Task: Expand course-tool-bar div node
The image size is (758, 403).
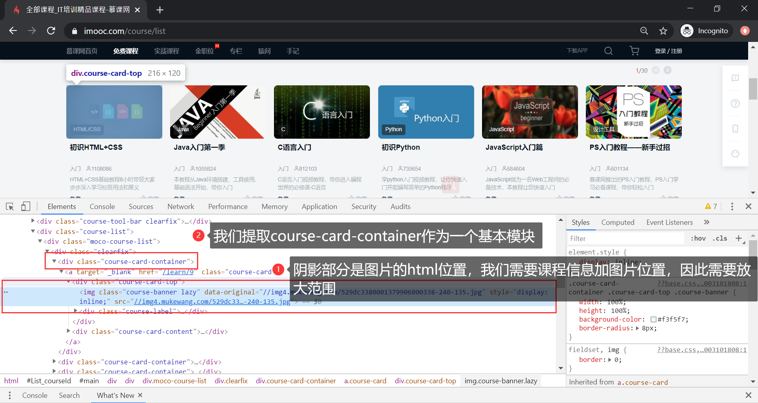Action: (x=33, y=221)
